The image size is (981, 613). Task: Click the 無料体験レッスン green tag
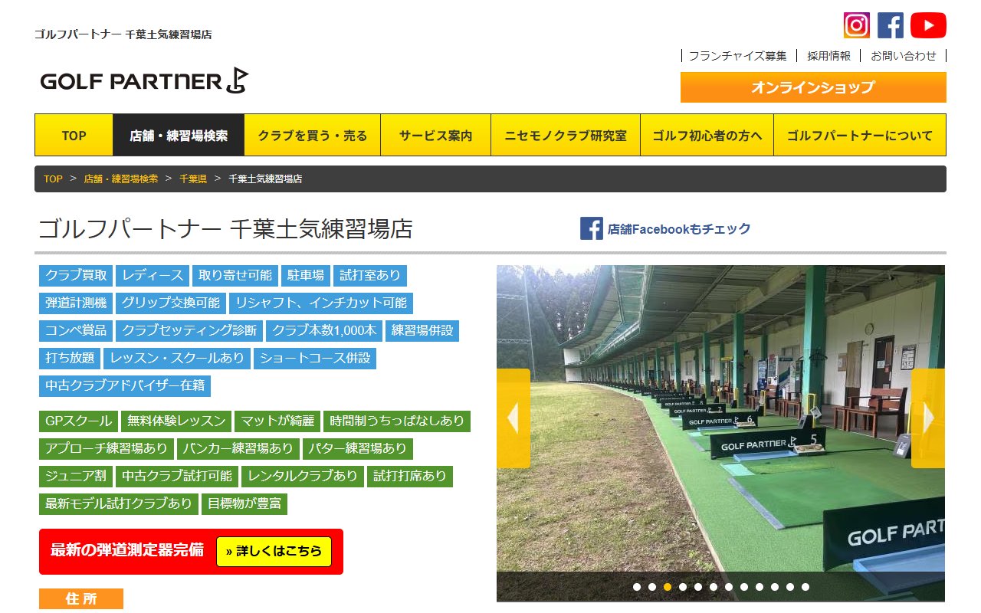[177, 421]
